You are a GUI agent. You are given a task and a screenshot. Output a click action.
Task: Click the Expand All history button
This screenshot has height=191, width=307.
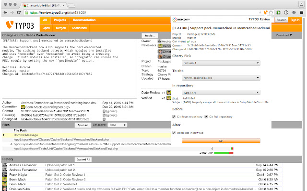click(x=83, y=159)
